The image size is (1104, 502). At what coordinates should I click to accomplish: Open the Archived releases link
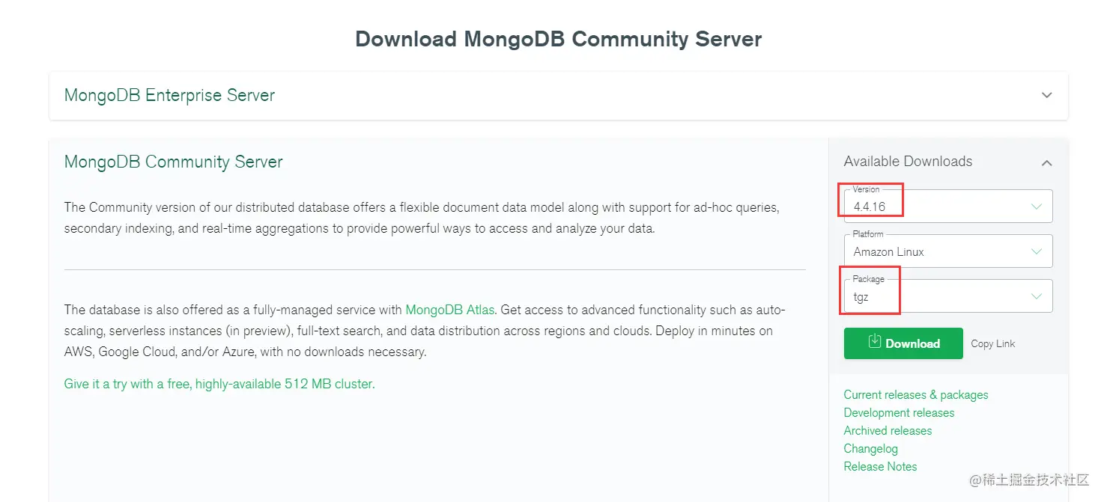coord(888,431)
